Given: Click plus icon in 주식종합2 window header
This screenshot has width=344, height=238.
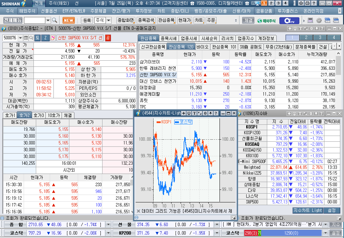Looking at the screenshot, I should [x=290, y=28].
